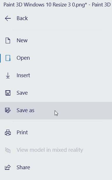This screenshot has height=180, width=112.
Task: Click the Open file icon
Action: [8, 58]
